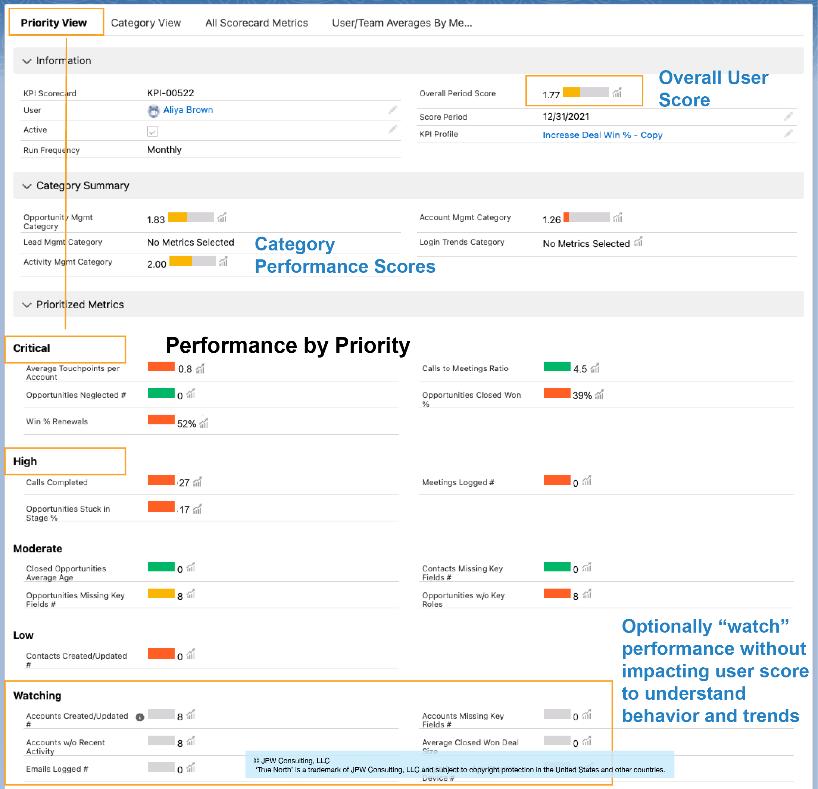
Task: Collapse the Category Summary section
Action: 27,186
